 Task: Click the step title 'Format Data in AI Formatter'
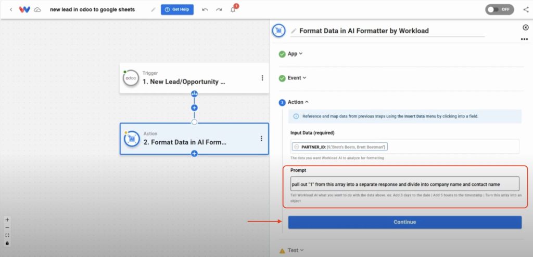[x=364, y=31]
